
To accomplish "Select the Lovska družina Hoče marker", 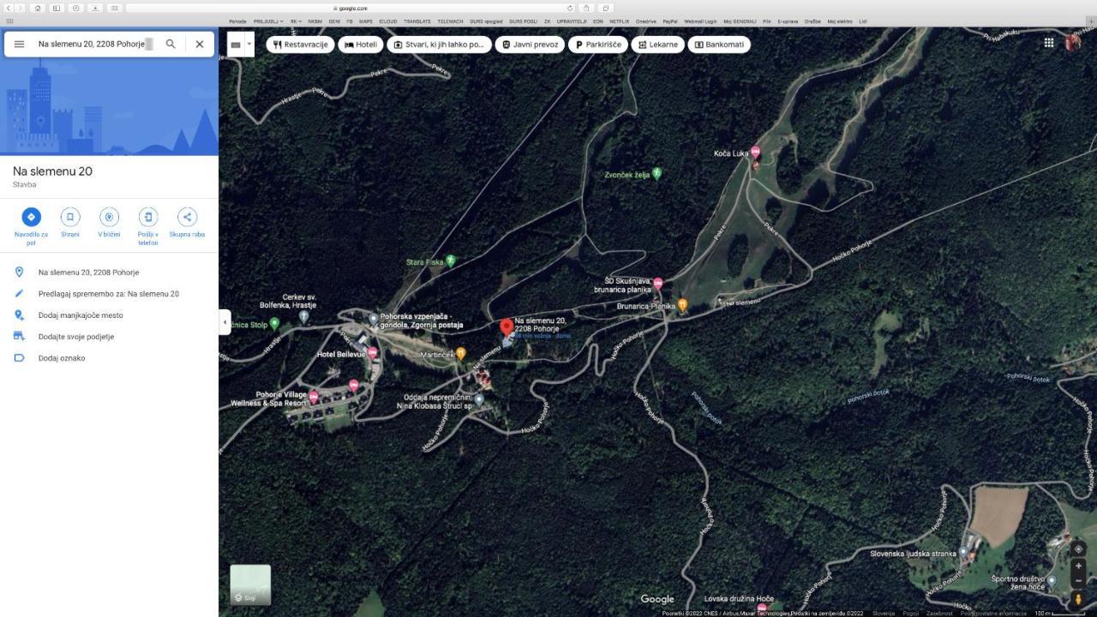I will [762, 608].
